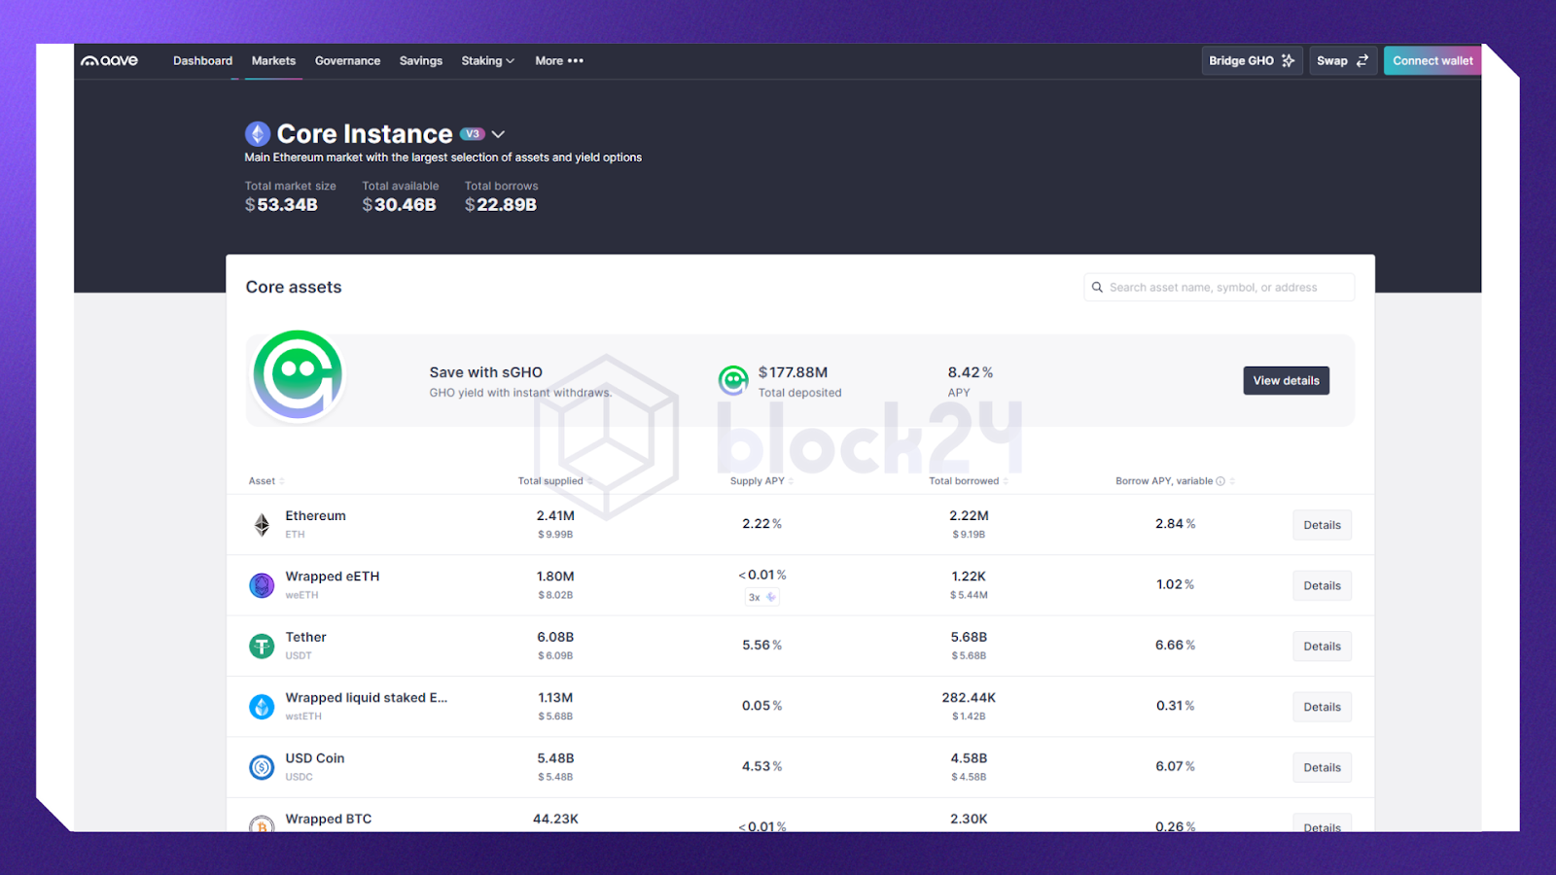This screenshot has height=875, width=1556.
Task: Click Ethereum total supplied 2.41M
Action: point(555,516)
